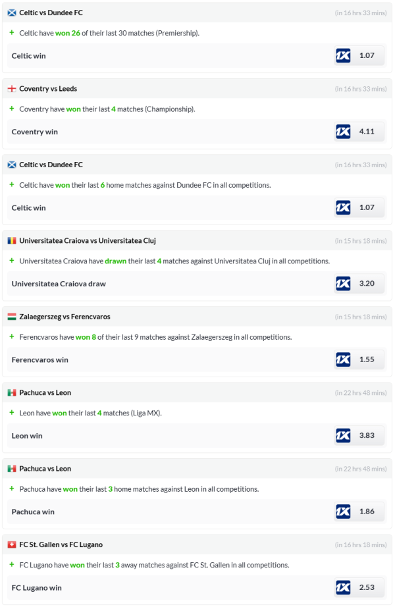Click the green plus beside Coventry's winning streak
The width and height of the screenshot is (395, 607).
[x=12, y=109]
